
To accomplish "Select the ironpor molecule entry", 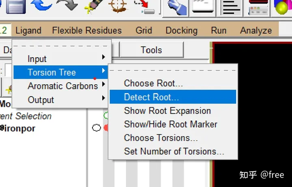I will 19,129.
